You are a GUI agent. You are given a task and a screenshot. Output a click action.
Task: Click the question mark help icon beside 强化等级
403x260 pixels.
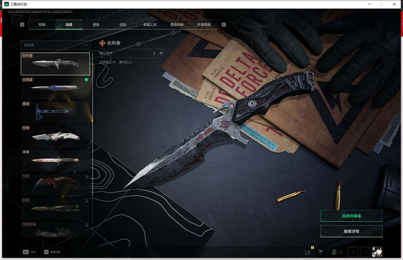[161, 53]
